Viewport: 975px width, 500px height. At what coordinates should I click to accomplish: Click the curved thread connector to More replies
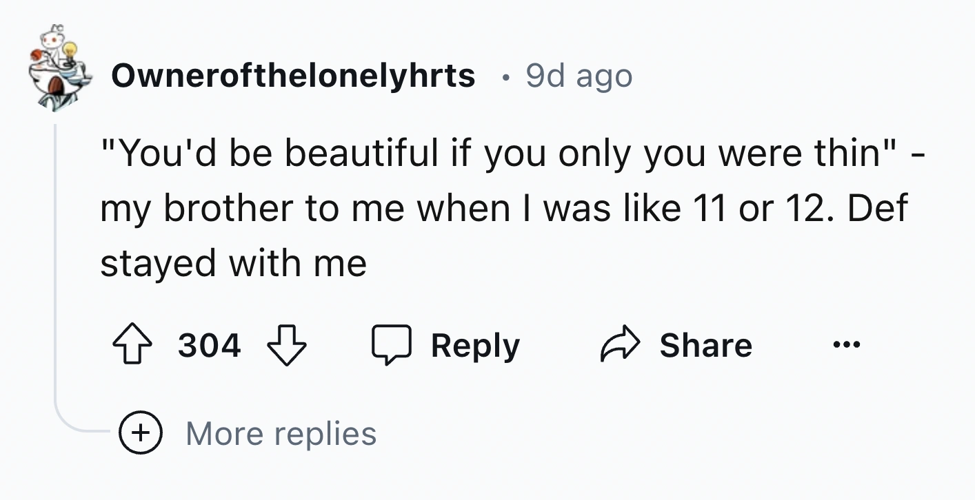76,427
